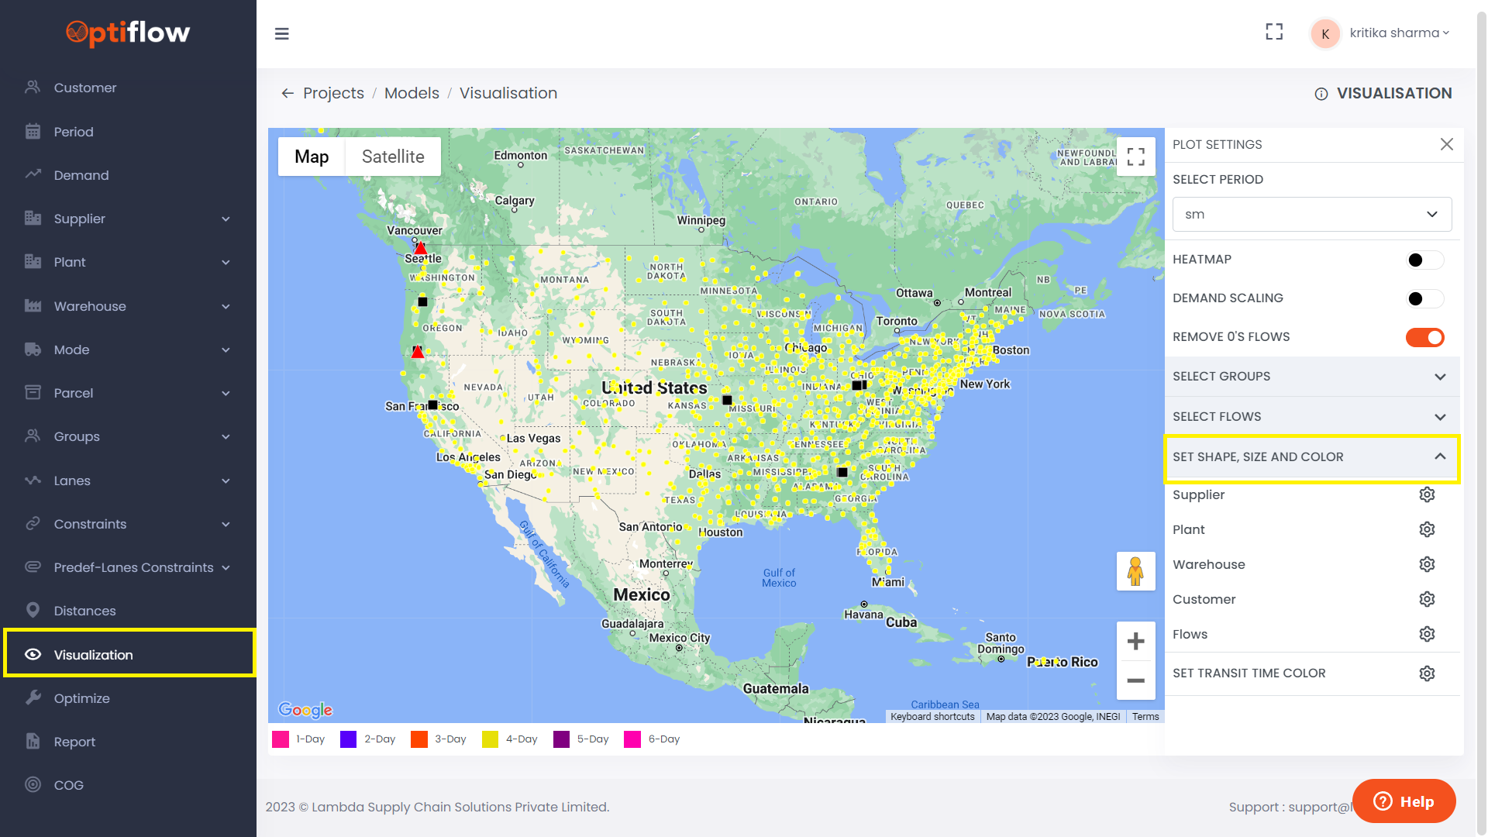Open the Select Period dropdown
Screen dimensions: 1488x837
point(1311,214)
